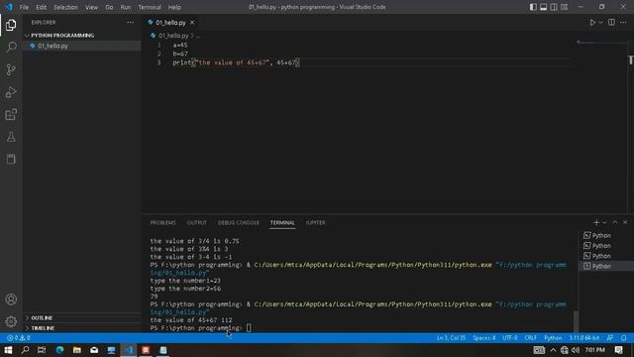This screenshot has width=634, height=357.
Task: Open volume control in system tray
Action: click(576, 350)
